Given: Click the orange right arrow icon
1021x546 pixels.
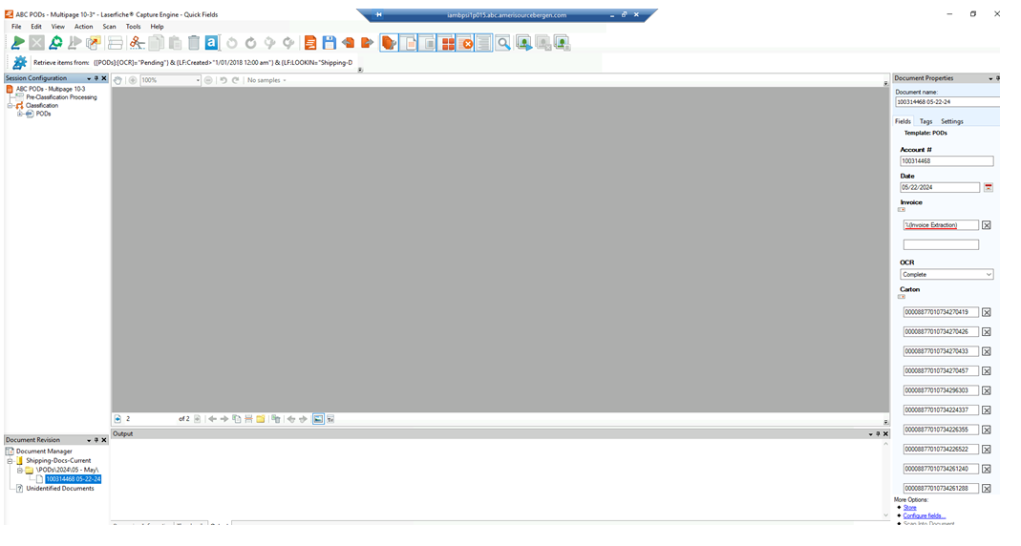Looking at the screenshot, I should point(368,43).
